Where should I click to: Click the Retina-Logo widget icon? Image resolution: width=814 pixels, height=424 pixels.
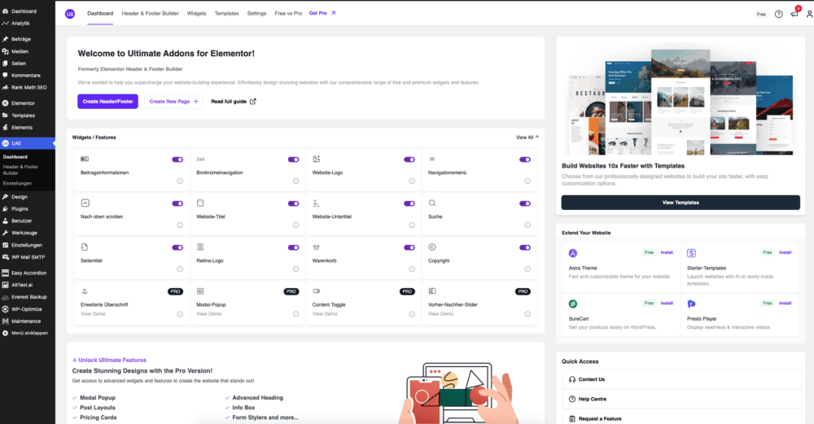point(200,247)
